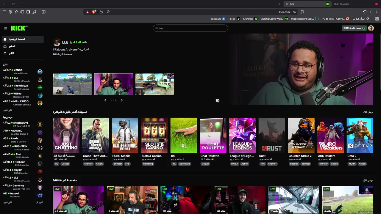The width and height of the screenshot is (381, 214).
Task: Click the MOBA tag under League of Legends
Action: 235,164
